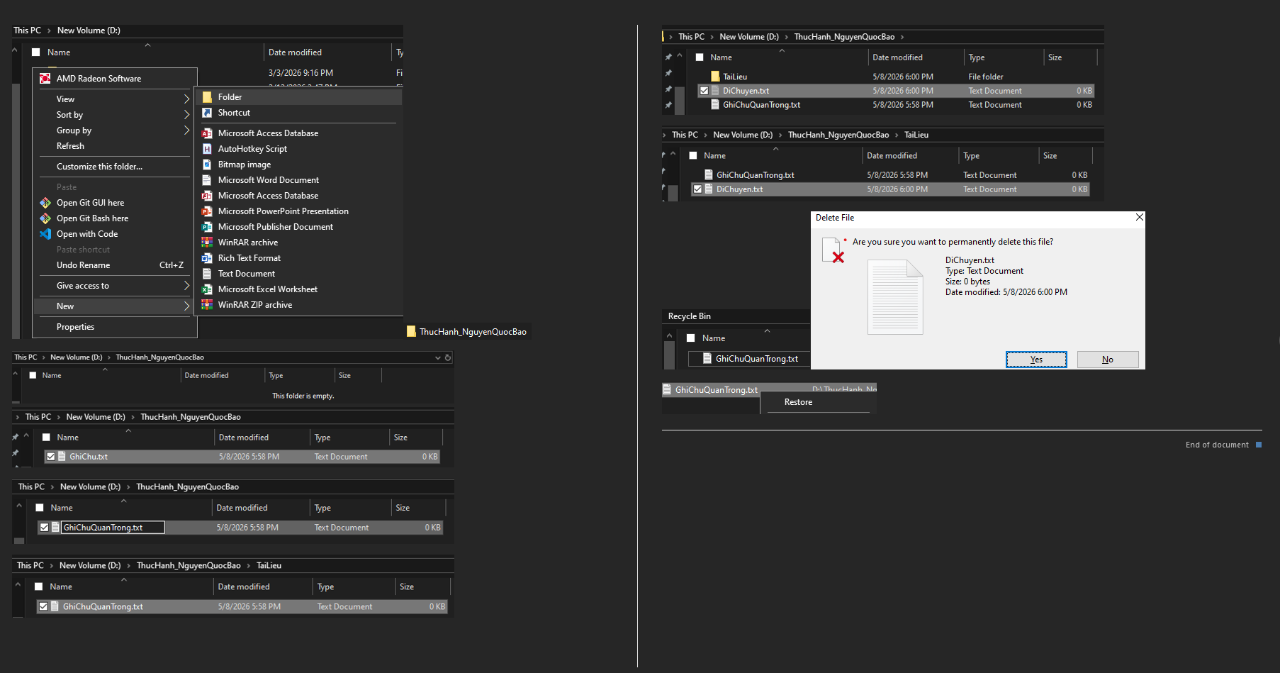Open the New submenu arrow

click(x=186, y=306)
